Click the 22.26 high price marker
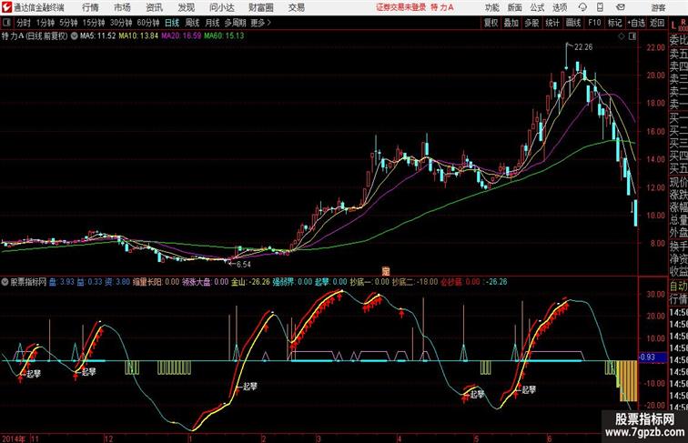Viewport: 688px width, 443px height. 583,47
